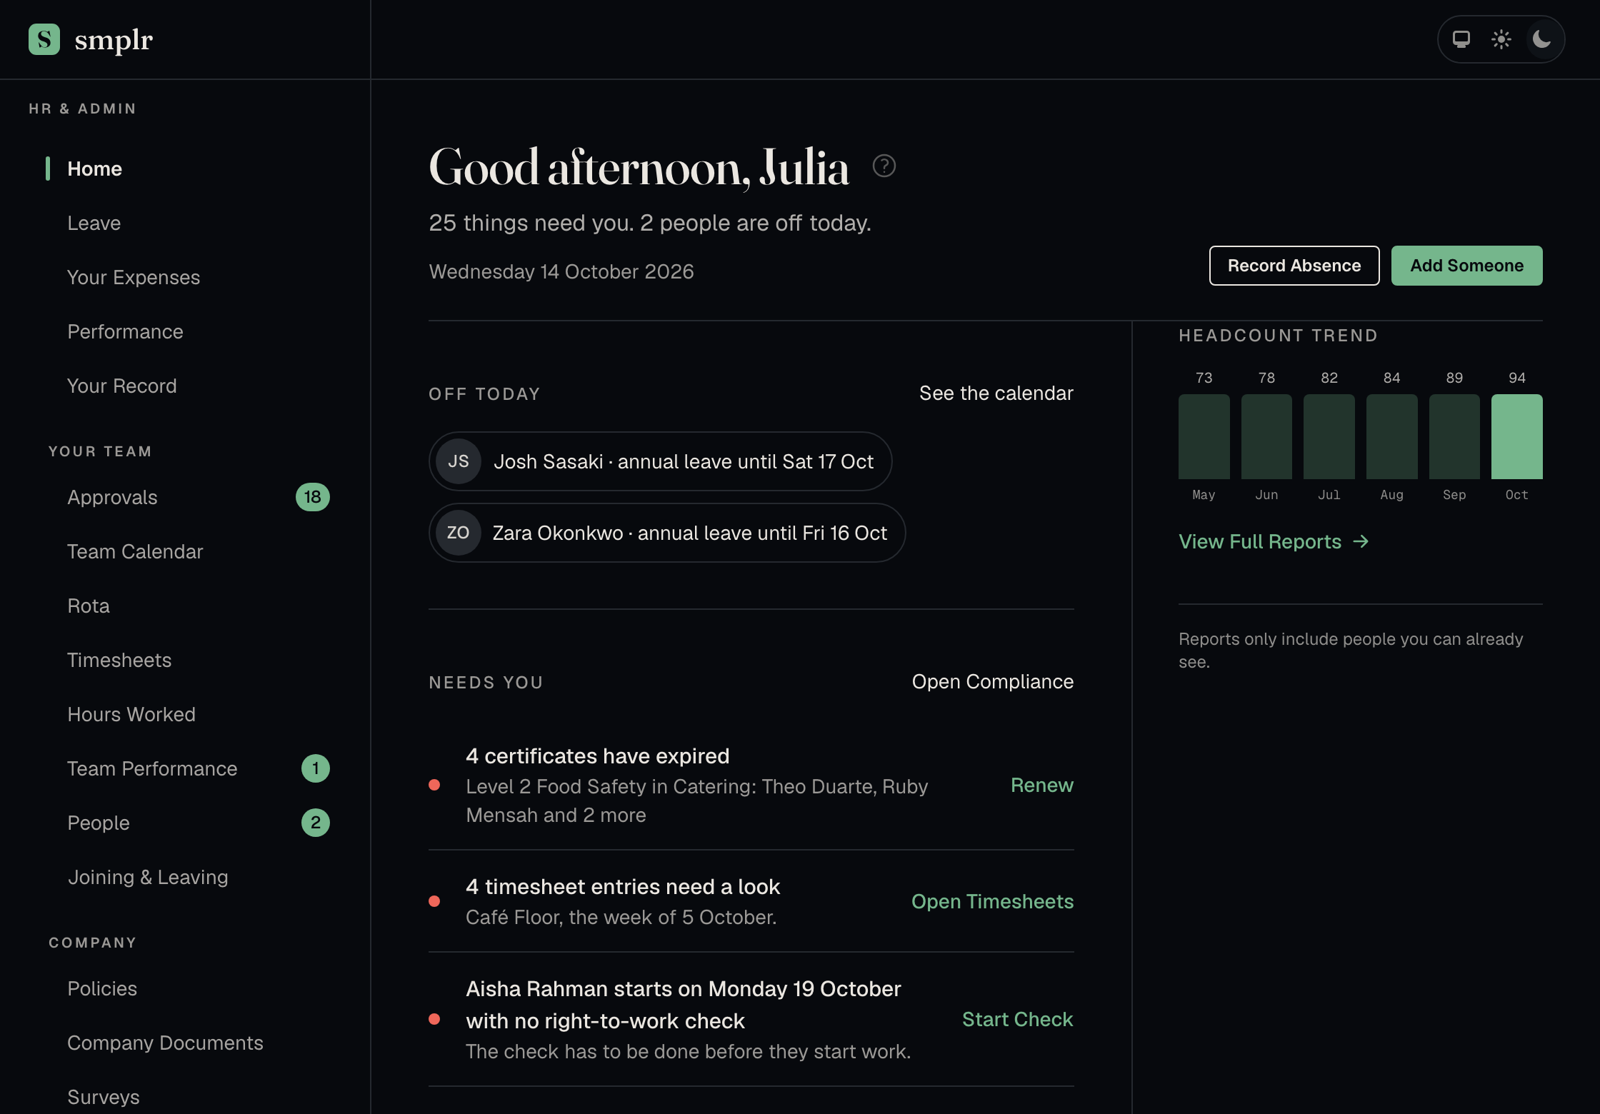Viewport: 1600px width, 1114px height.
Task: Click the smplr wordmark text
Action: click(114, 40)
